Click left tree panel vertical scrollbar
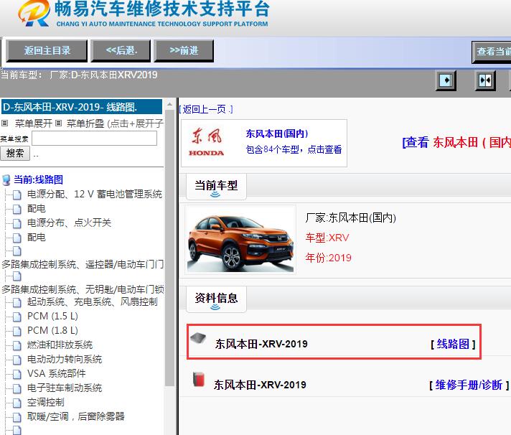This screenshot has width=511, height=435. click(169, 248)
